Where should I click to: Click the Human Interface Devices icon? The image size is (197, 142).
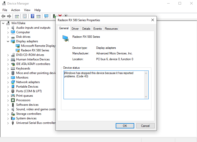pos(13,60)
